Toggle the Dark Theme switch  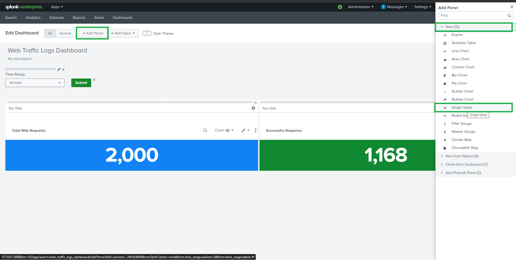click(147, 33)
